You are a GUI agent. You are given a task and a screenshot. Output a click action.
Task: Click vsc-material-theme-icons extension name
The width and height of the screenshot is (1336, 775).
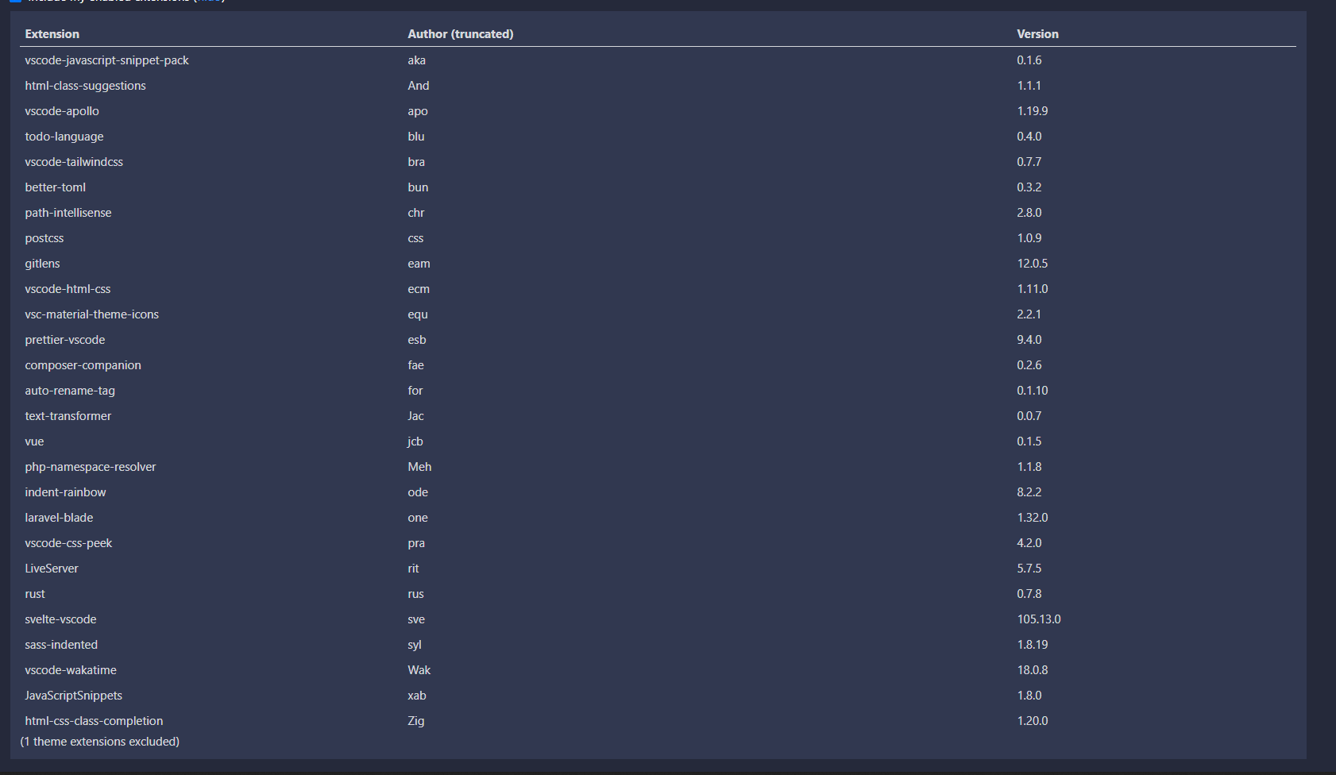point(91,314)
